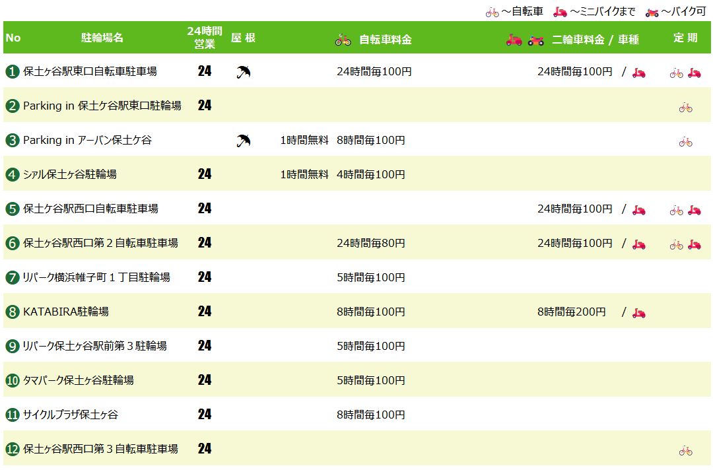
Task: Select the parking name シァル保土ヶ谷駐輪場
Action: pos(69,174)
